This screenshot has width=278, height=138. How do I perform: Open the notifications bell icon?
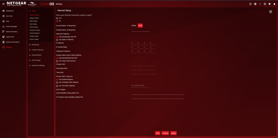tap(274, 4)
